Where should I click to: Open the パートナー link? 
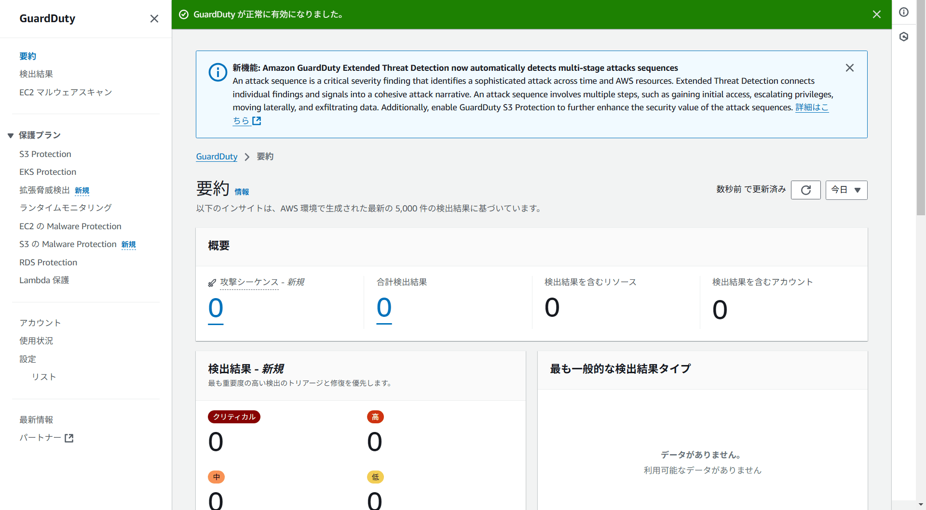click(x=40, y=438)
